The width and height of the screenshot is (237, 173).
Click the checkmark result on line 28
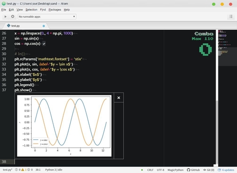tap(44, 43)
